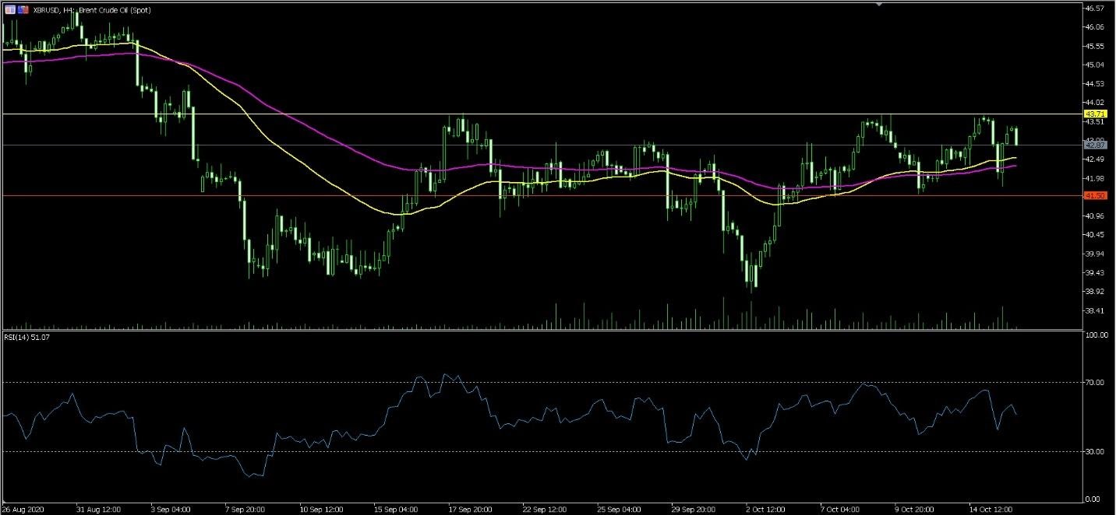Click the 22 Sep 12:00 time label
Screen dimensions: 1116x515
click(542, 509)
